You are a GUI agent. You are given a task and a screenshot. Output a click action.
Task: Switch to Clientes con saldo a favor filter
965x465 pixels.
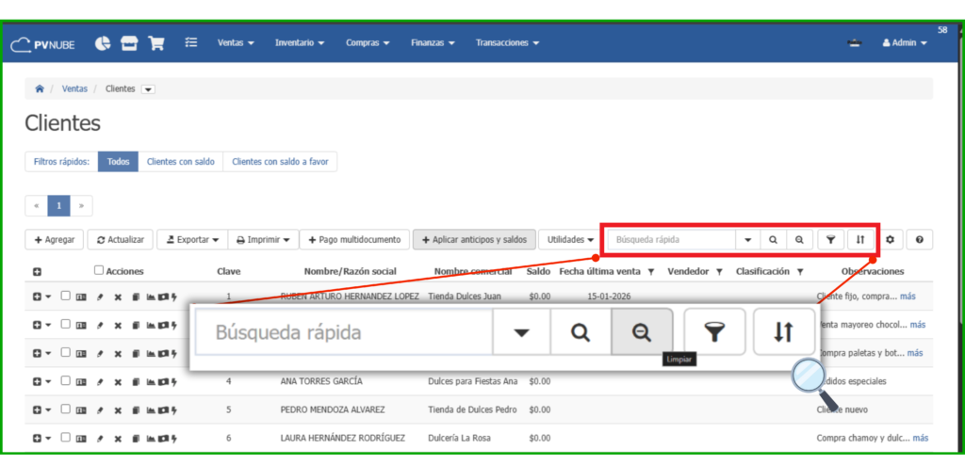coord(280,162)
